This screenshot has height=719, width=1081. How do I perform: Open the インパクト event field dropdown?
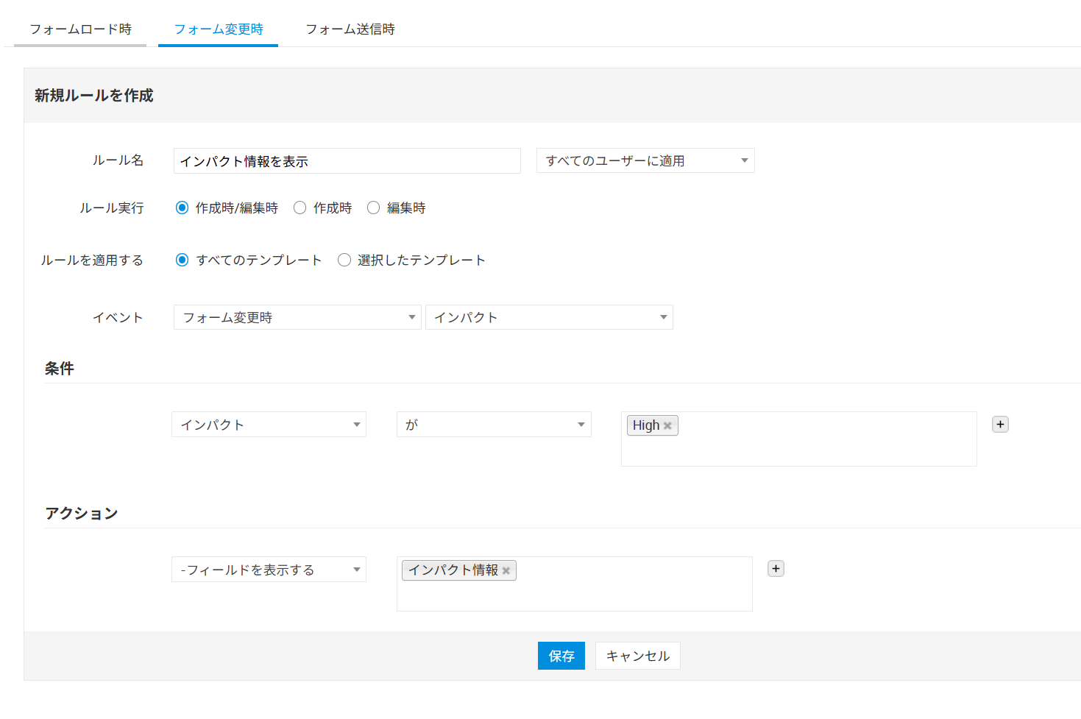pyautogui.click(x=549, y=318)
